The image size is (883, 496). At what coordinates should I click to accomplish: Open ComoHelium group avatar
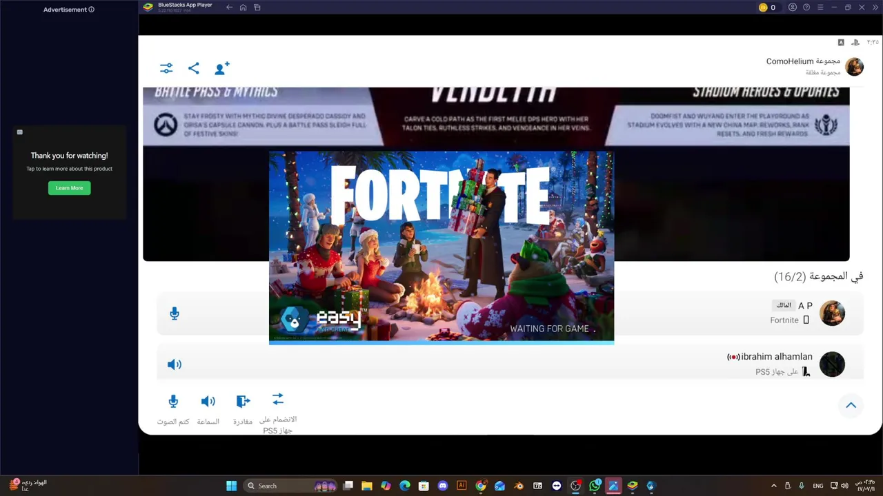click(x=854, y=67)
